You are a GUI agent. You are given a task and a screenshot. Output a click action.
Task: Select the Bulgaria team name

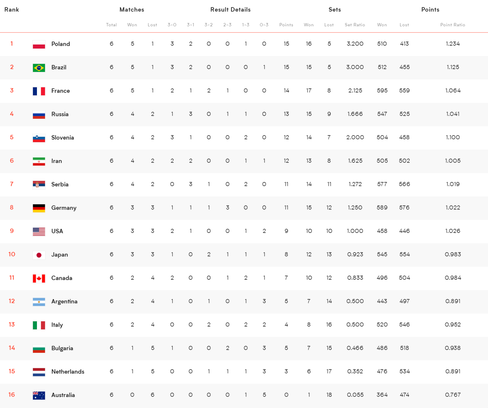point(62,348)
